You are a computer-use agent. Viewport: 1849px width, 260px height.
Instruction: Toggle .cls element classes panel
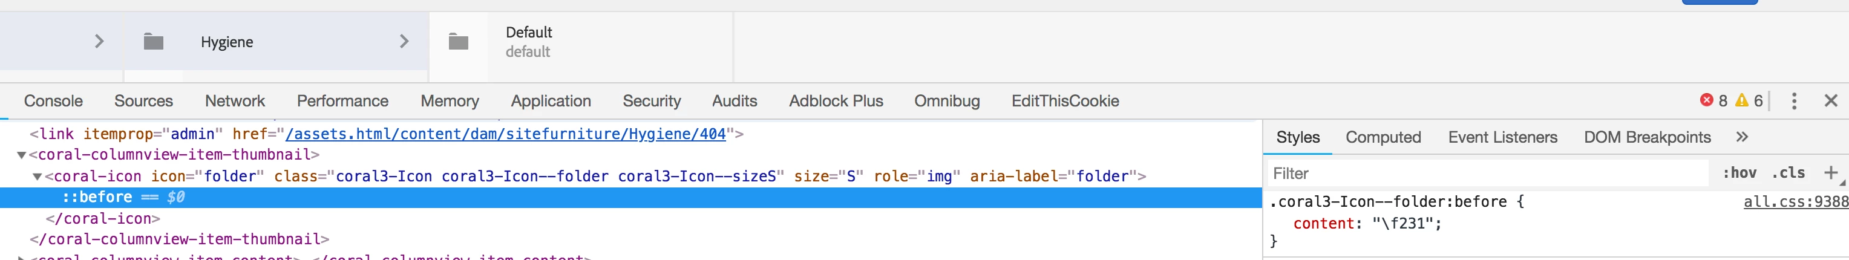(x=1787, y=172)
